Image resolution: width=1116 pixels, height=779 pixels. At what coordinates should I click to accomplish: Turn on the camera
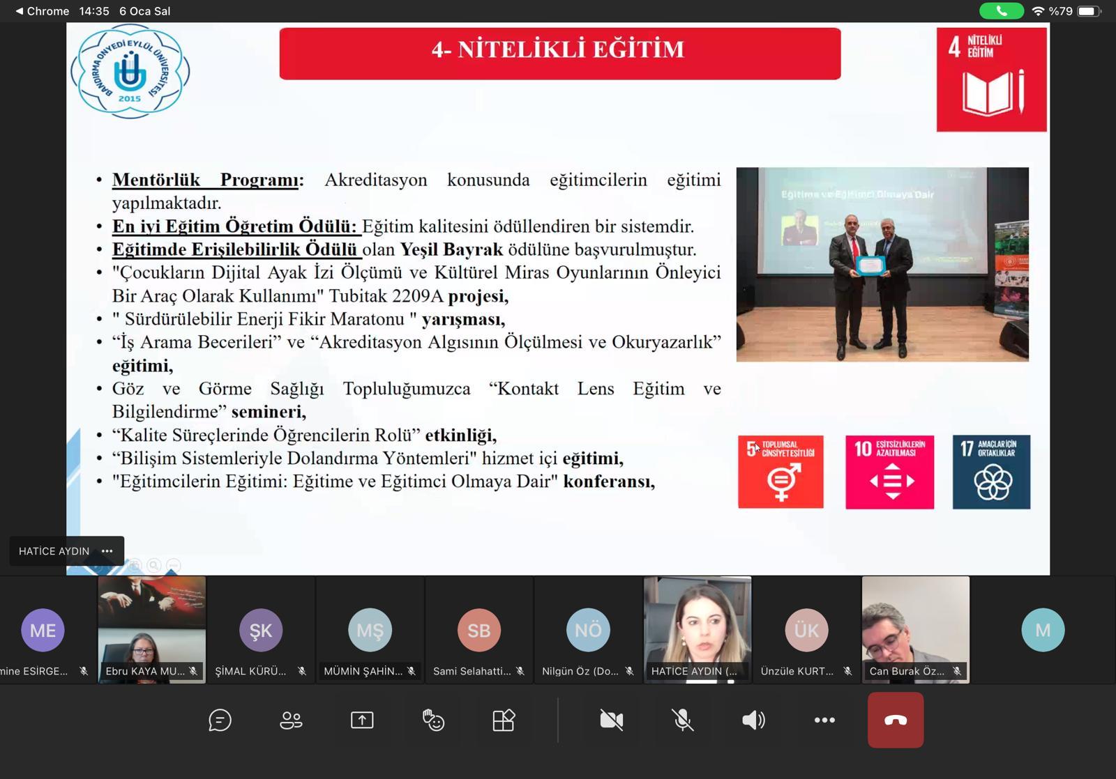[x=612, y=720]
